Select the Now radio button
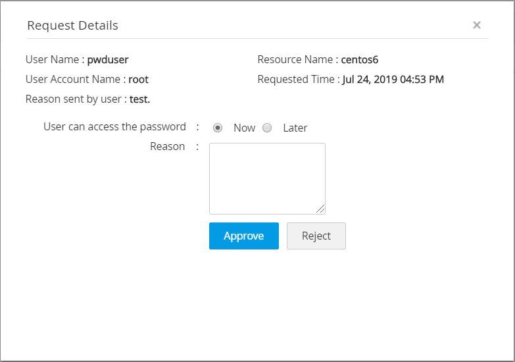Image resolution: width=515 pixels, height=362 pixels. coord(218,128)
